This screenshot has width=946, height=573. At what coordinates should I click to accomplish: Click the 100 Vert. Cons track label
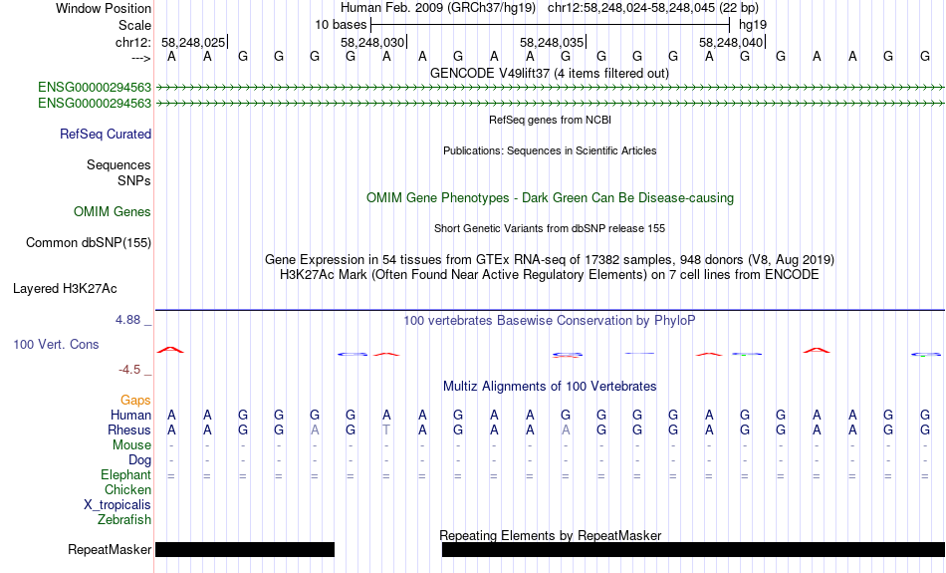coord(56,344)
